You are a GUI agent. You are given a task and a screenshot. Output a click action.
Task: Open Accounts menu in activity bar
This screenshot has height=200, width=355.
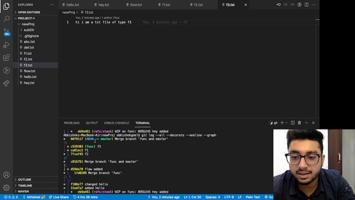point(6,175)
